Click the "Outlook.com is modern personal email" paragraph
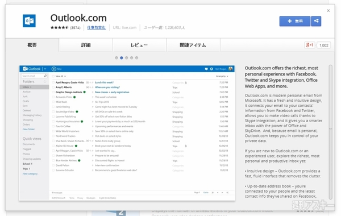341x216 pixels. point(284,118)
